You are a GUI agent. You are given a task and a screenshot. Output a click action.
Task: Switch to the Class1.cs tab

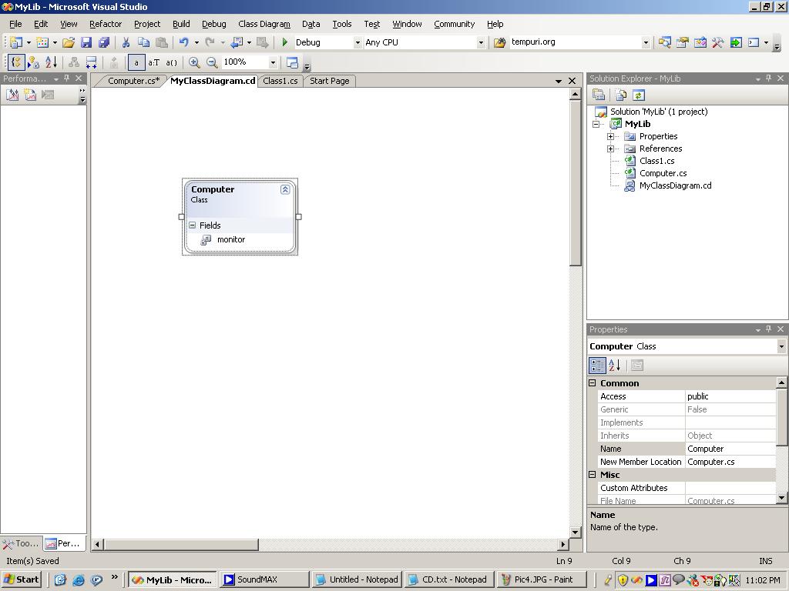[x=280, y=81]
